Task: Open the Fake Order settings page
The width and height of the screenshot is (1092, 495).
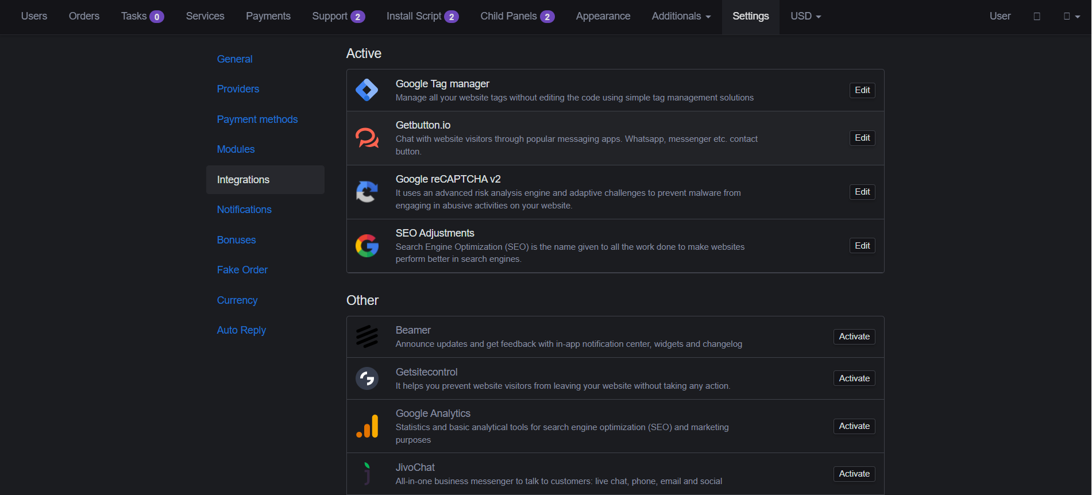Action: pyautogui.click(x=242, y=270)
